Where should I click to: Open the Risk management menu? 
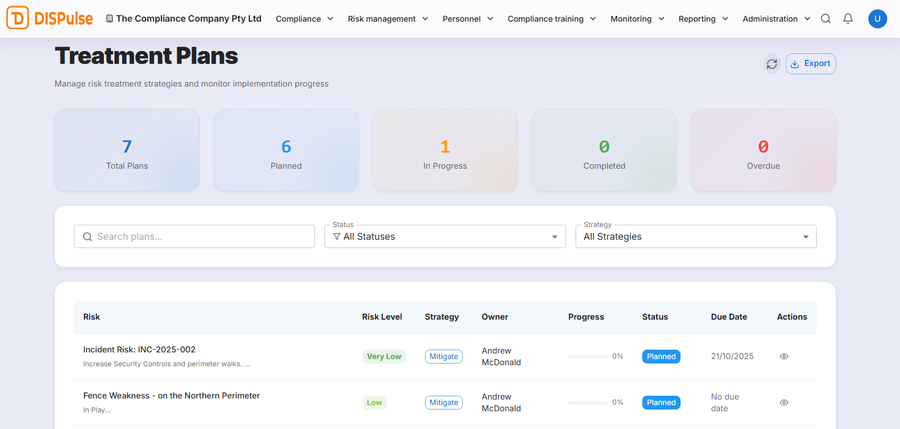(388, 19)
